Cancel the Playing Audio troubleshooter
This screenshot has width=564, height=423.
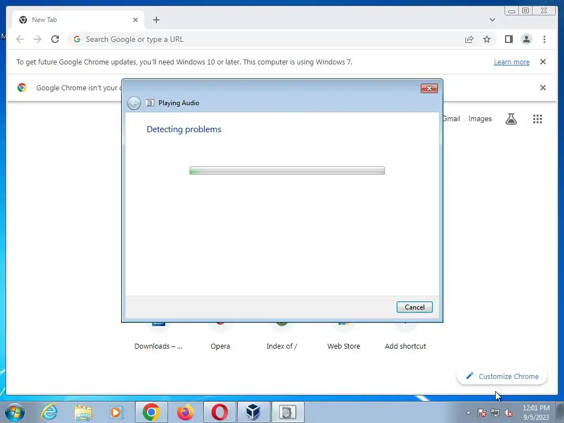(414, 307)
